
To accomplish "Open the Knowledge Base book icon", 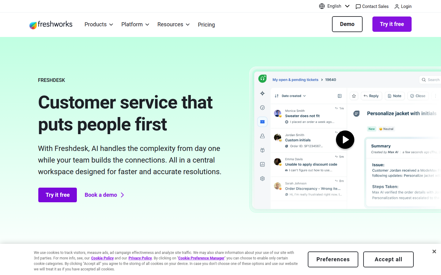I will click(x=262, y=150).
